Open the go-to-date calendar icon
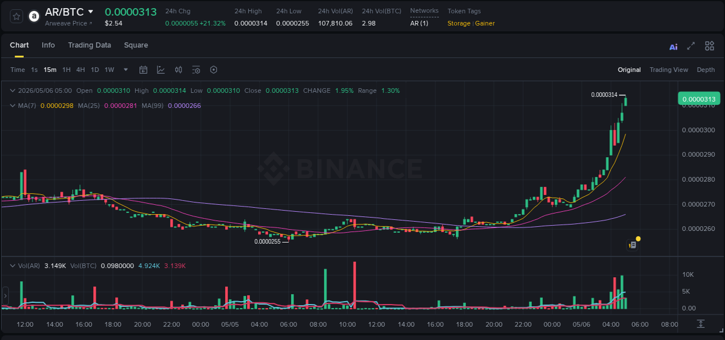725x340 pixels. click(x=143, y=70)
